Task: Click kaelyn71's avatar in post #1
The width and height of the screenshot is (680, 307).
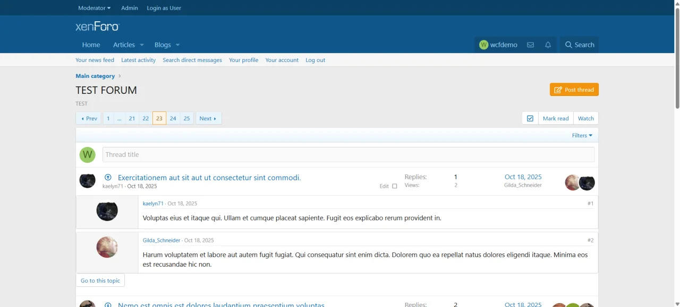Action: [x=107, y=210]
